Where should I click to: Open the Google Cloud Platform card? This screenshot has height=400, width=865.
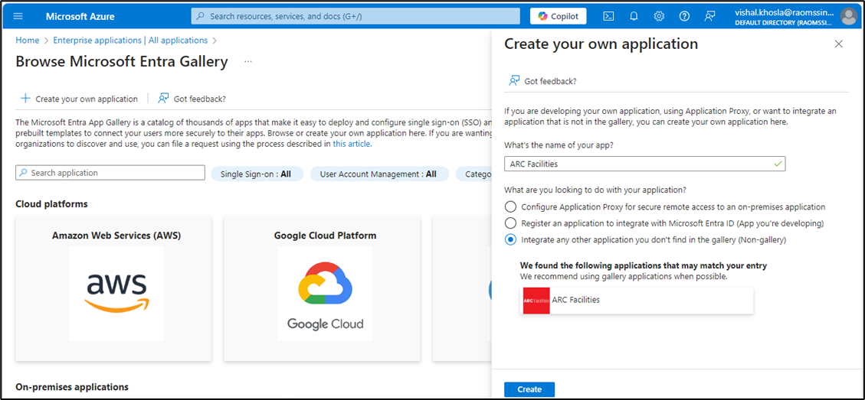322,288
